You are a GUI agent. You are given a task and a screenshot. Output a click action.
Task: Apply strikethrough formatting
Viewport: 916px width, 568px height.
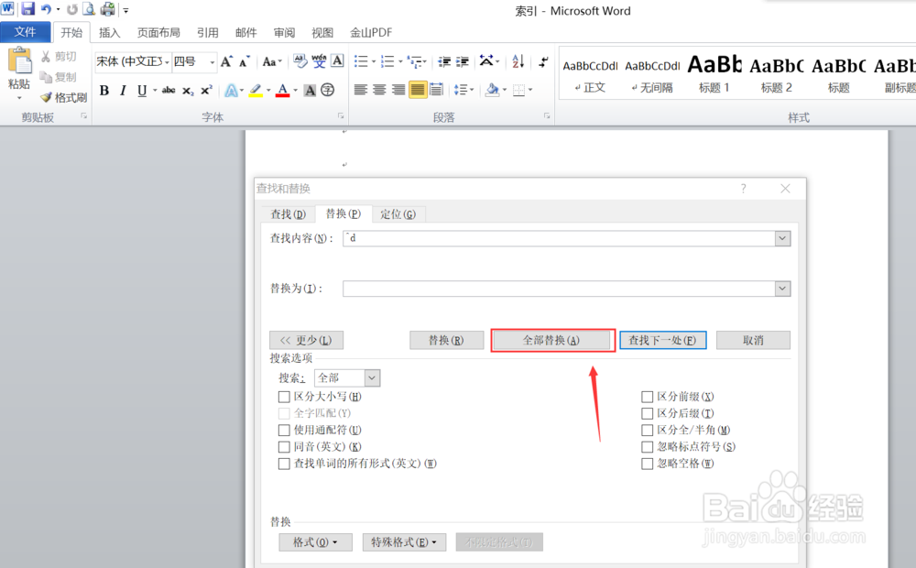[169, 91]
